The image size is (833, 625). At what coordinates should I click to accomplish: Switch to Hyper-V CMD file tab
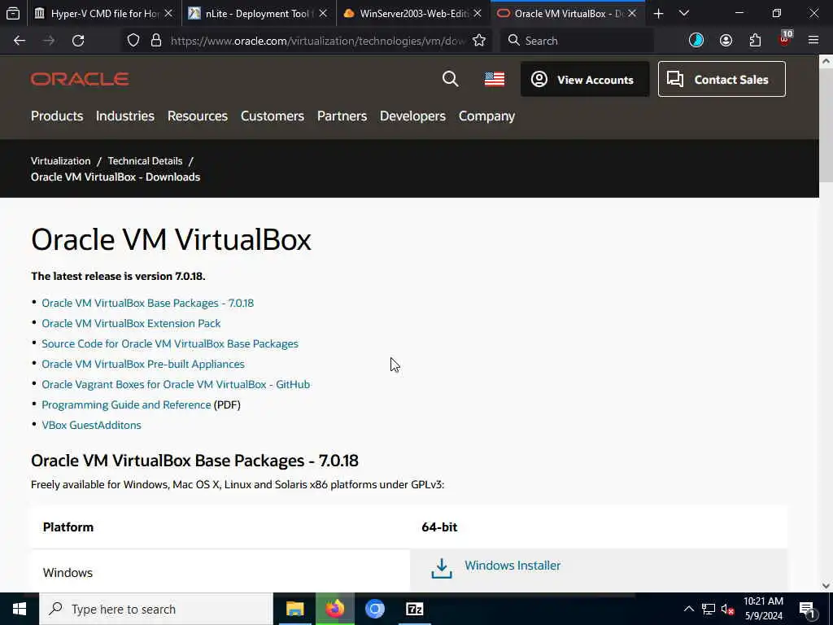click(x=104, y=13)
